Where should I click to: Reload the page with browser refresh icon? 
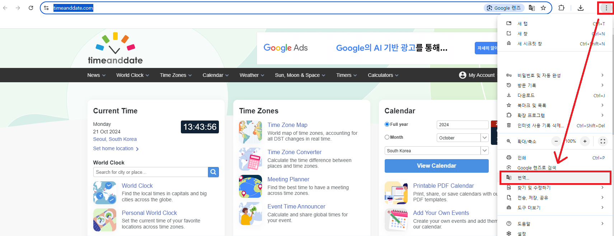tap(31, 8)
